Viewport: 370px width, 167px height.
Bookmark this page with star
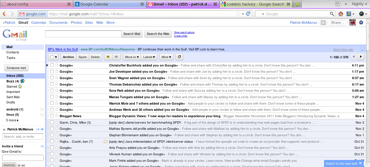click(x=238, y=14)
